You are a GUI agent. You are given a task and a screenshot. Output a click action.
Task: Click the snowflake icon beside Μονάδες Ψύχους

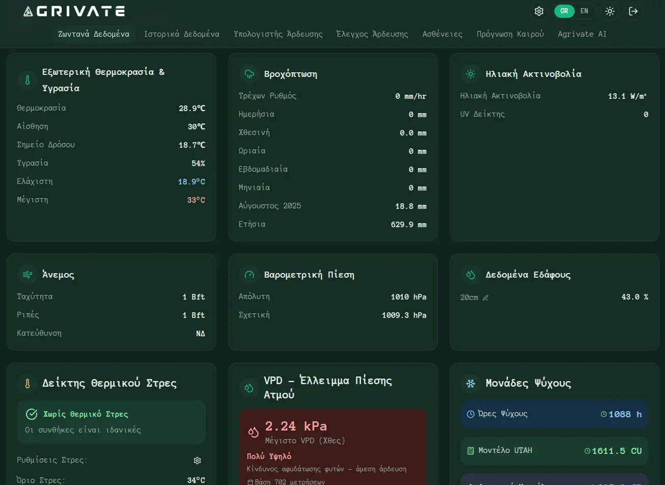pyautogui.click(x=471, y=384)
